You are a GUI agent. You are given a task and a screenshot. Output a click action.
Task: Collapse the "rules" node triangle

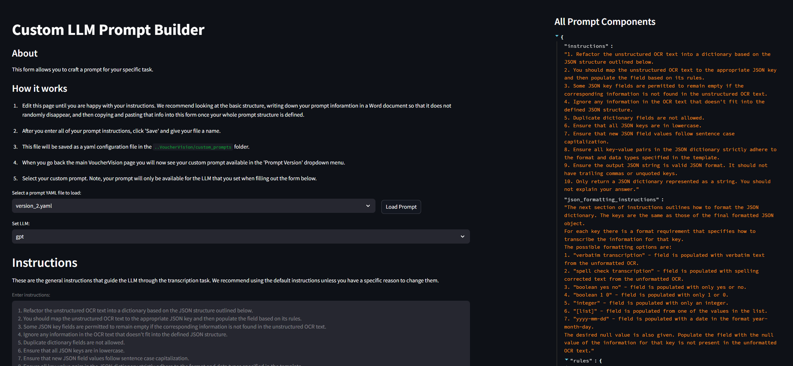pos(566,360)
